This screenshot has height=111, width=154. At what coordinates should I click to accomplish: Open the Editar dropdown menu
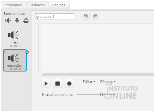click(x=89, y=82)
